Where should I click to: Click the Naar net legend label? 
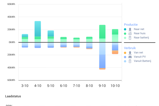click(139, 29)
